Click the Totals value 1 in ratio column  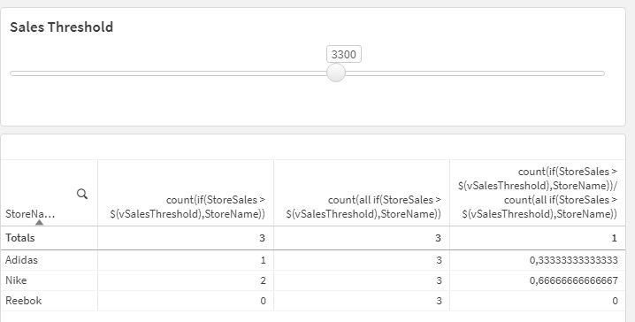(x=614, y=238)
